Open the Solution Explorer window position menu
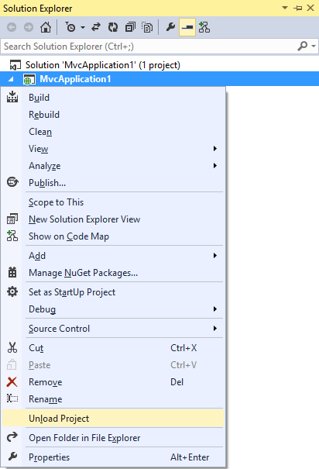 pyautogui.click(x=285, y=8)
